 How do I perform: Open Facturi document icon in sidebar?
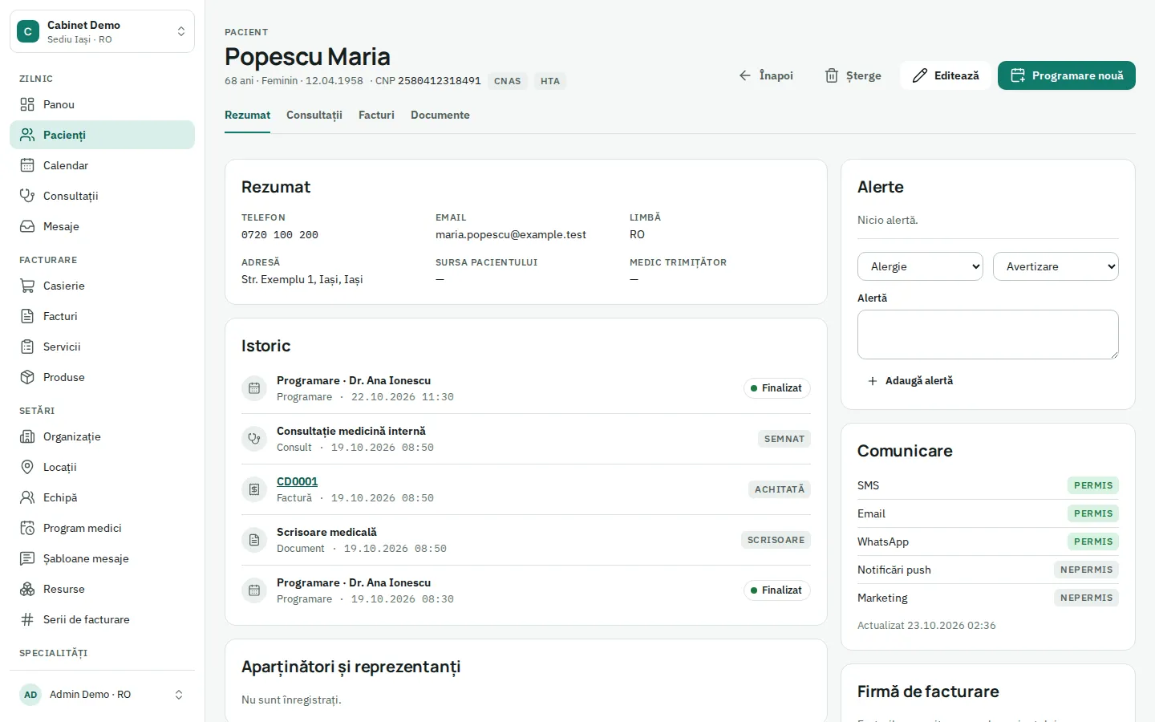click(27, 316)
